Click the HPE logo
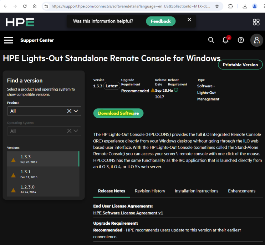Screen dimensions: 265x245 click(x=20, y=22)
